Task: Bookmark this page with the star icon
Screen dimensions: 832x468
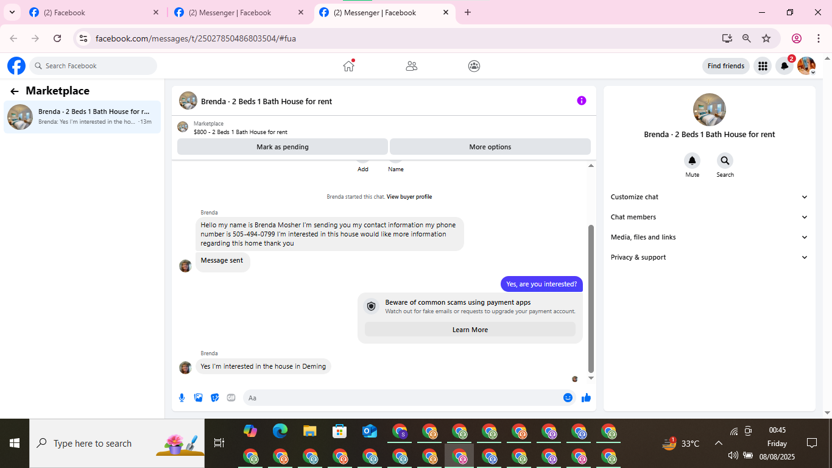Action: pyautogui.click(x=766, y=38)
